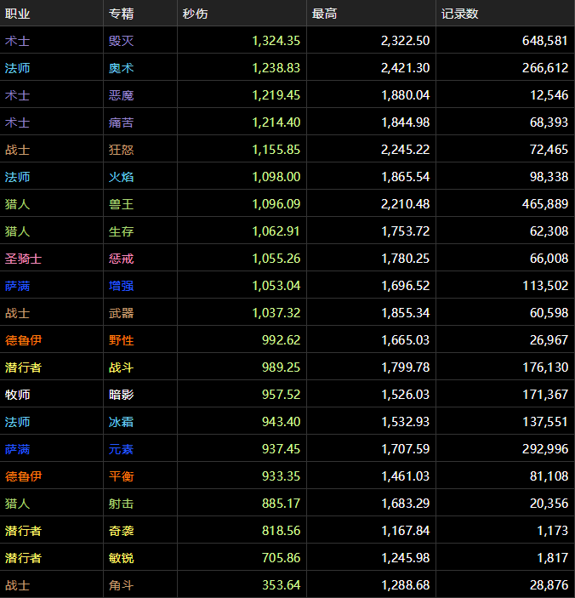Open the 毁灭 specialization link
Image resolution: width=575 pixels, height=598 pixels.
[121, 41]
